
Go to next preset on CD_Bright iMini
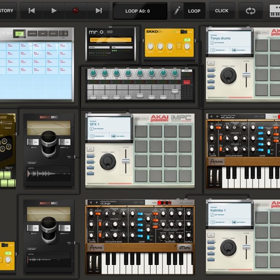click(x=97, y=202)
